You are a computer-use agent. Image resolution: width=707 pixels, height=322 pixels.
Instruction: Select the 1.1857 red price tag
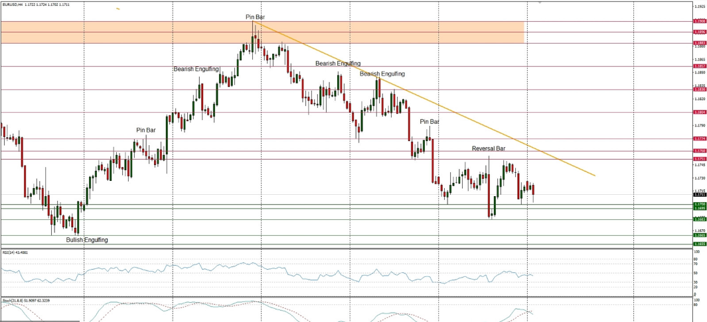699,66
